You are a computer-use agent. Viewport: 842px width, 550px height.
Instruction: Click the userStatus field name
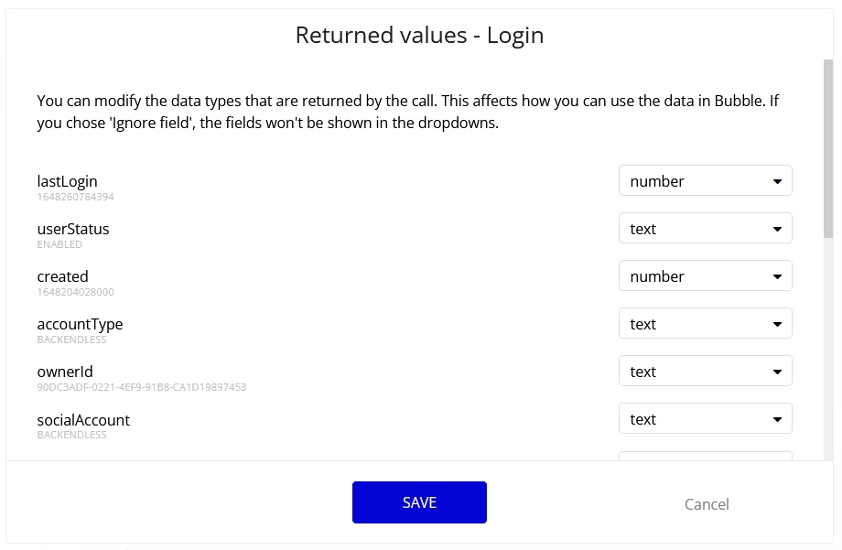(73, 229)
